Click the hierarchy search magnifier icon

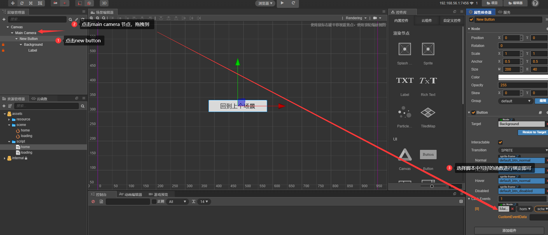coord(70,20)
